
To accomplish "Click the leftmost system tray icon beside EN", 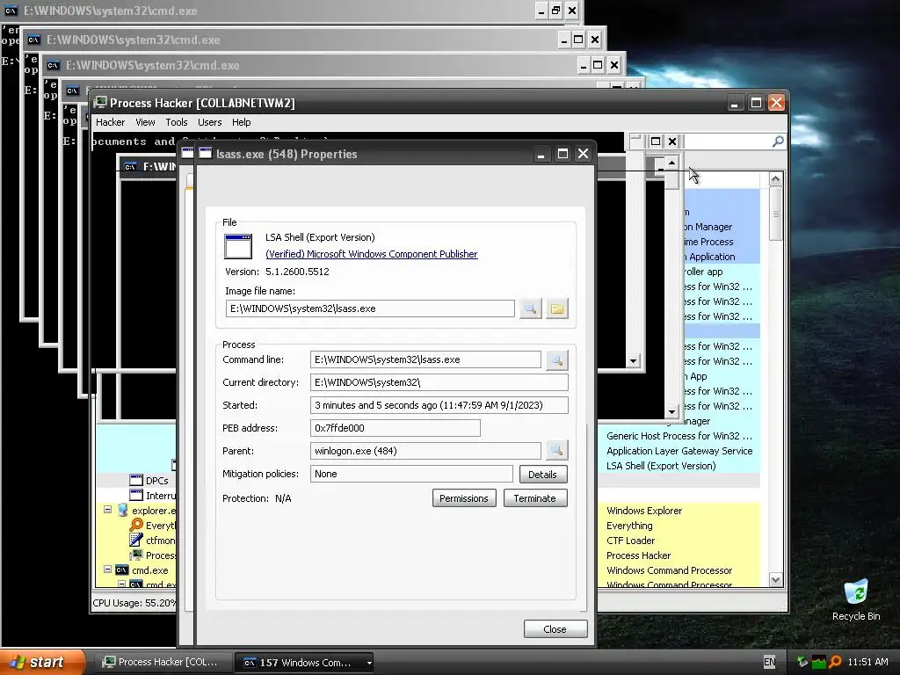I will (x=802, y=662).
